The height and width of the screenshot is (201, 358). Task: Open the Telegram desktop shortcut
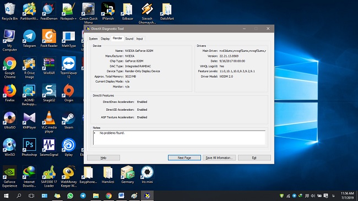coord(29,39)
